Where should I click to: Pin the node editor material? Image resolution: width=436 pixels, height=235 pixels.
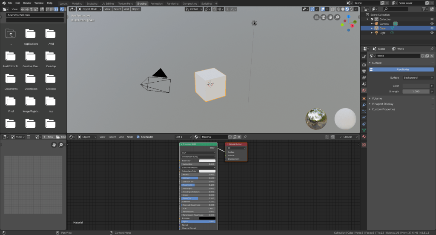coord(245,137)
